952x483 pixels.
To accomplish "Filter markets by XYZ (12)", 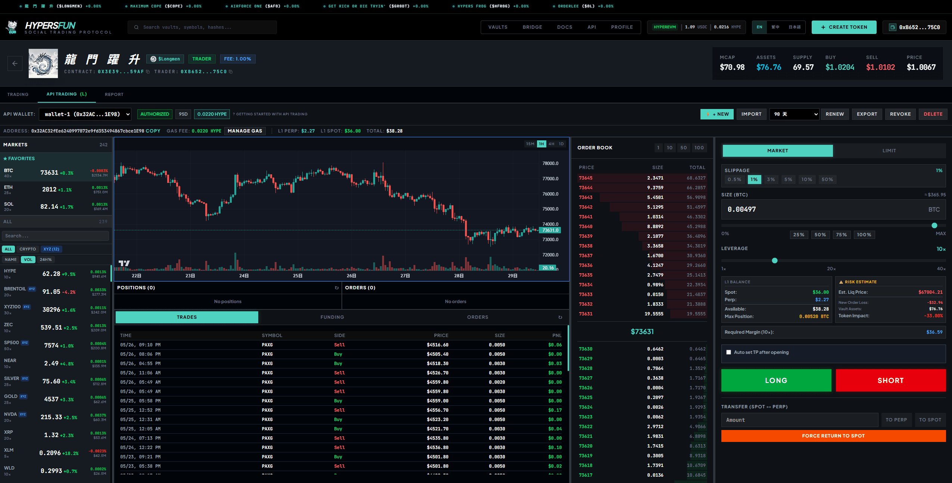I will [x=51, y=249].
